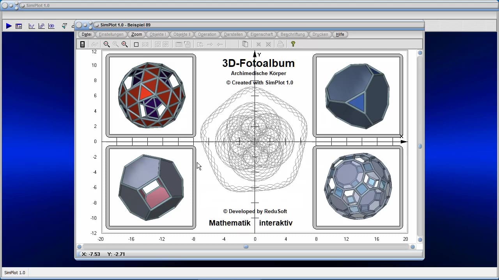499x280 pixels.
Task: Select the single square frame icon
Action: point(136,44)
